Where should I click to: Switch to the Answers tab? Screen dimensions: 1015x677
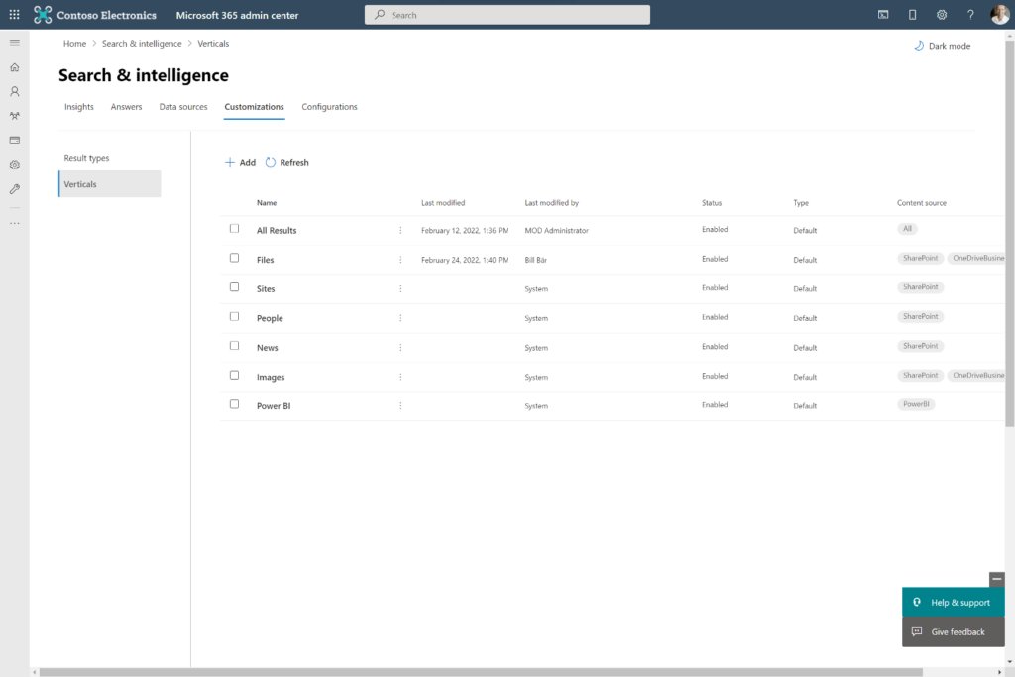point(126,107)
